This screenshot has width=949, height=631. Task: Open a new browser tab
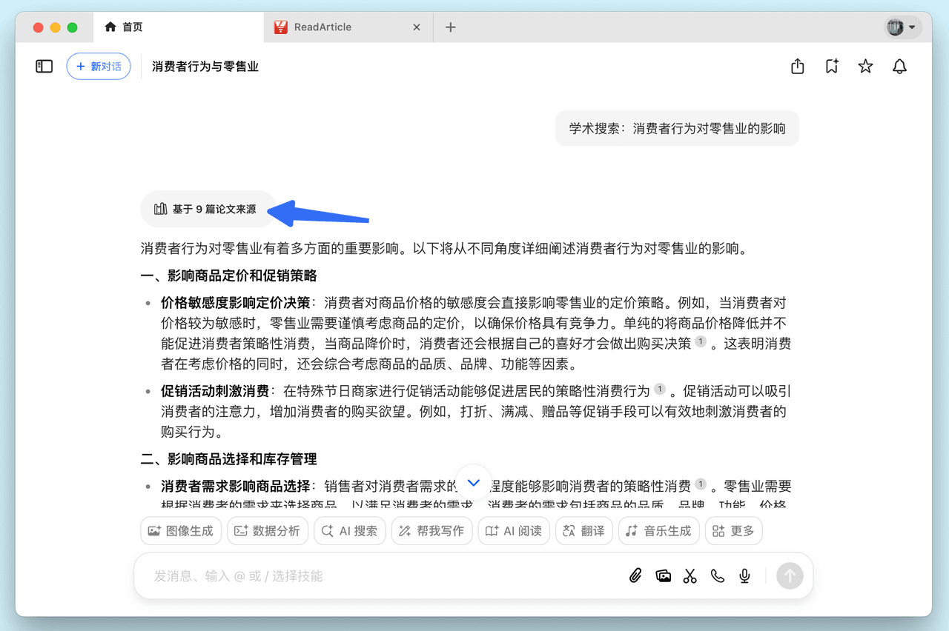(451, 27)
